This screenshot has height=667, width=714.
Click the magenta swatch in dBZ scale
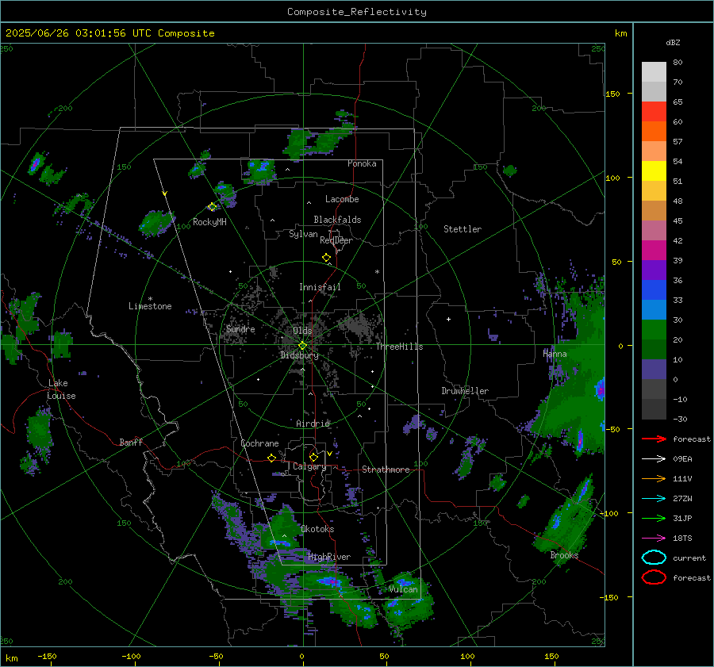pos(654,250)
